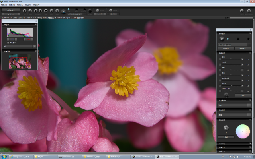The width and height of the screenshot is (255, 159).
Task: Click the image Info icon in toolbar
Action: coord(25,11)
